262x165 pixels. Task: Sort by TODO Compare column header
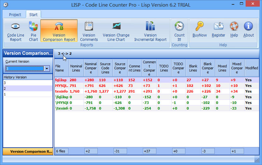(178, 68)
